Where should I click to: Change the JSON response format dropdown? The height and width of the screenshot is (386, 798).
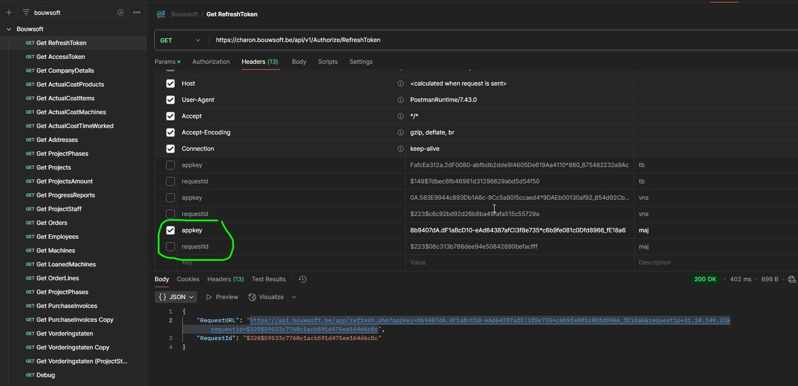(x=176, y=297)
